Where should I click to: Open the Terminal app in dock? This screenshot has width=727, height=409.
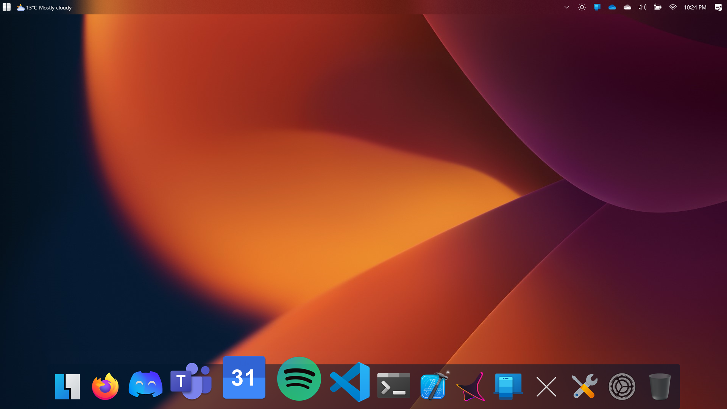point(393,386)
